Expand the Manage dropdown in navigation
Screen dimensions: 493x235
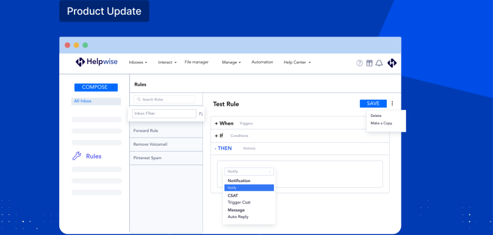pos(231,62)
